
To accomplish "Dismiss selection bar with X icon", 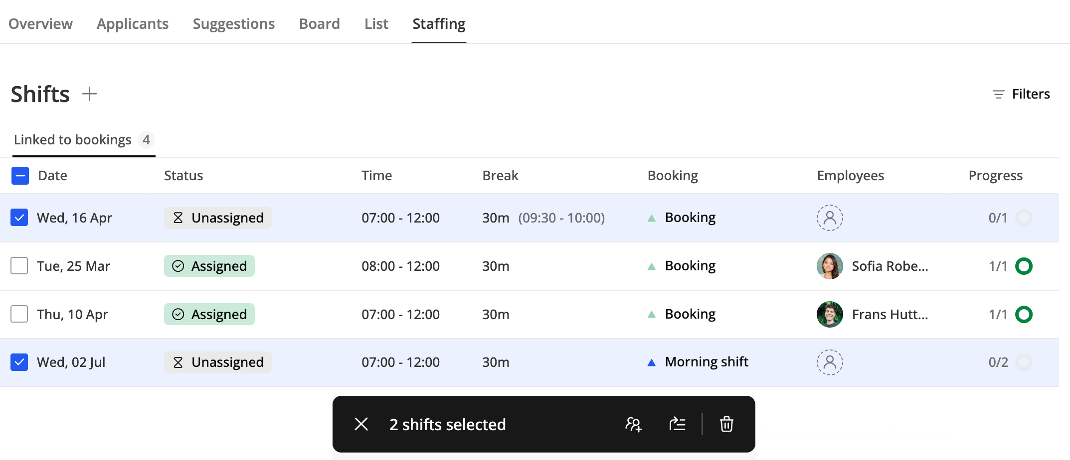I will pos(361,424).
